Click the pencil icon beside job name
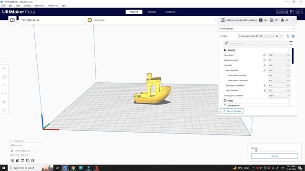The height and width of the screenshot is (171, 305). click(11, 151)
